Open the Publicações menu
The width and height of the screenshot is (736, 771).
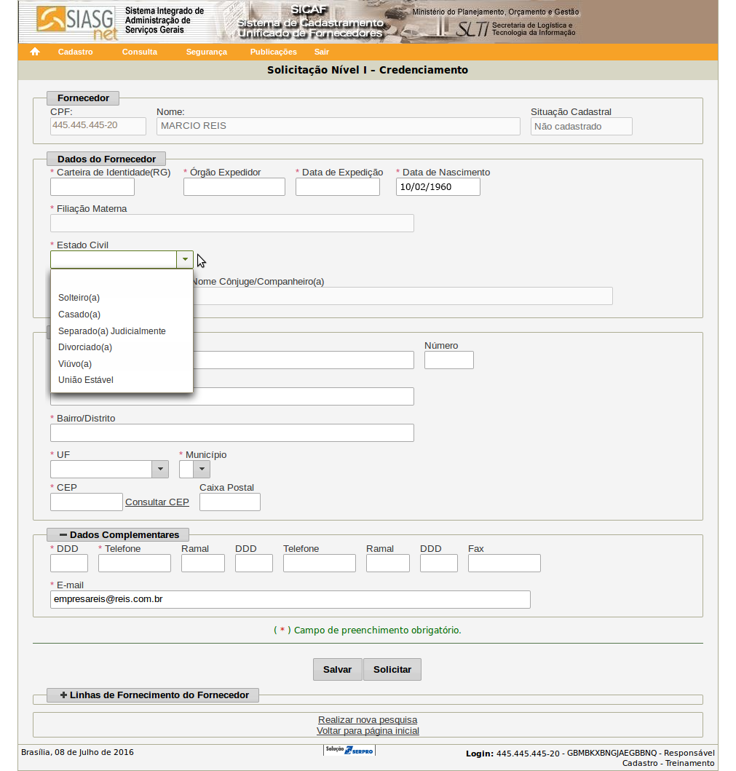(273, 52)
